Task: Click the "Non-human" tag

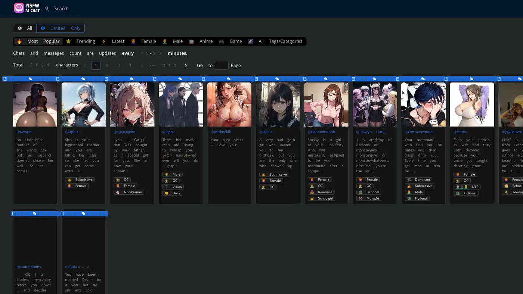Action: pos(129,192)
